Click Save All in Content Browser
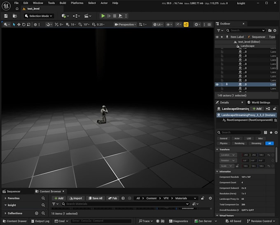280x225 pixels. pos(96,198)
